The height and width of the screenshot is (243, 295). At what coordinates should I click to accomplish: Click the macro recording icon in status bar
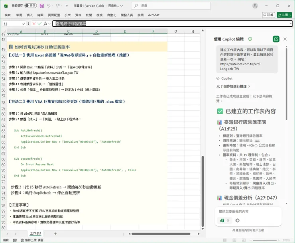pyautogui.click(x=15, y=240)
